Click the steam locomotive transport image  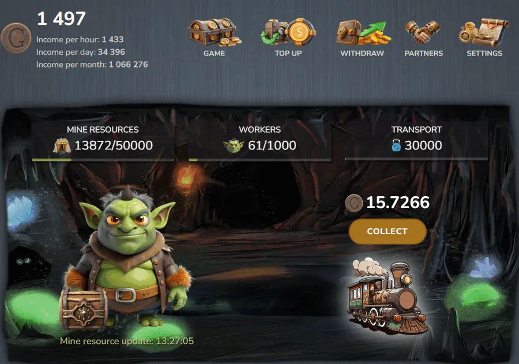click(x=386, y=296)
